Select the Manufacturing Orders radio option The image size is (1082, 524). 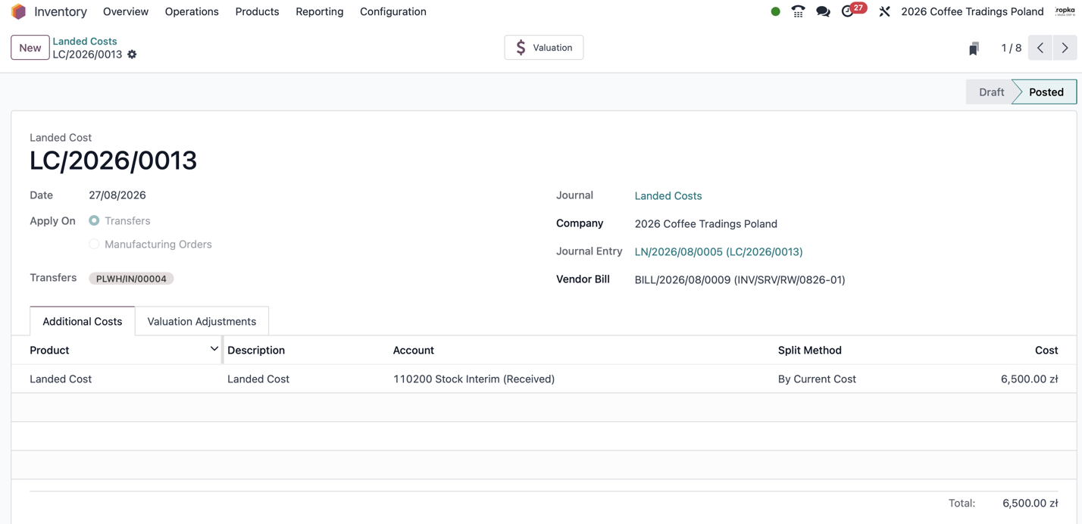[94, 244]
